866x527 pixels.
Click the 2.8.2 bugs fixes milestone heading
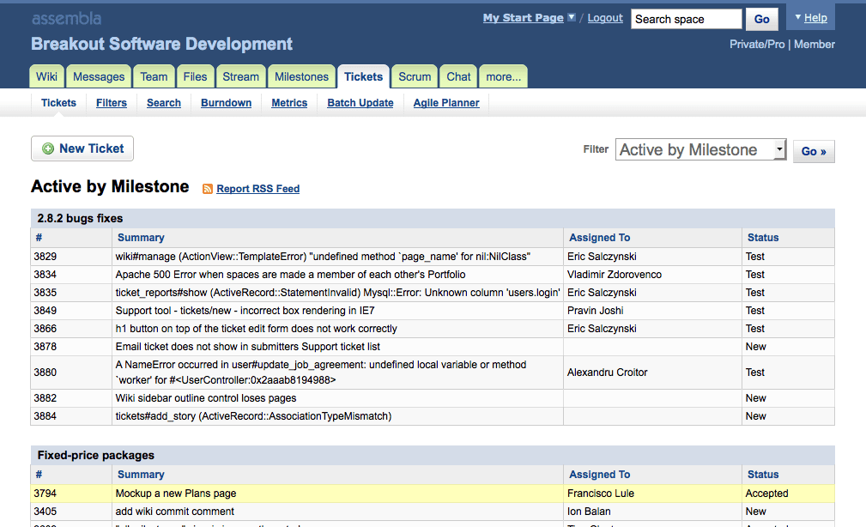[x=80, y=218]
